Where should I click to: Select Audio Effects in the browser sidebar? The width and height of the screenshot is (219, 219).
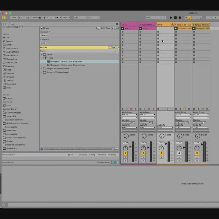(x=12, y=52)
